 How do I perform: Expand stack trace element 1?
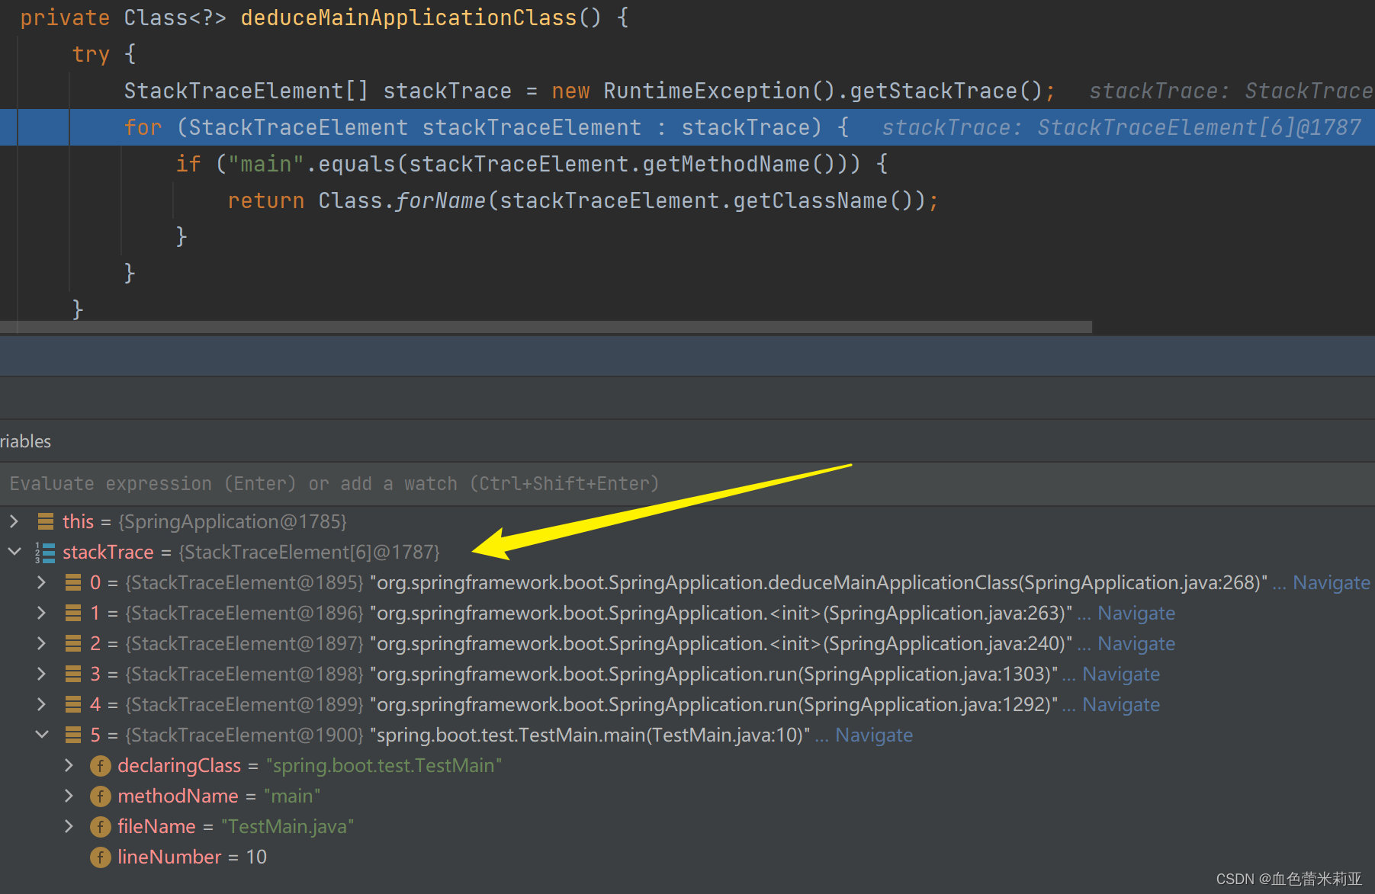click(42, 613)
